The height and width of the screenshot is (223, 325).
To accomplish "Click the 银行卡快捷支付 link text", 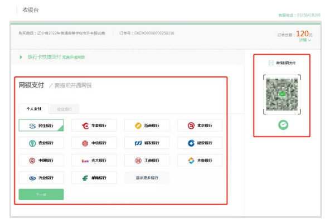I will click(x=45, y=57).
